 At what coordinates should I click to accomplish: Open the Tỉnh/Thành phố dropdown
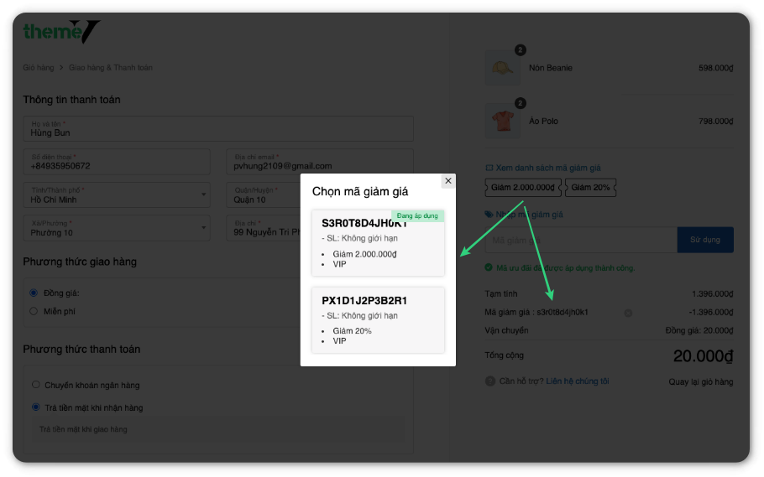(117, 194)
